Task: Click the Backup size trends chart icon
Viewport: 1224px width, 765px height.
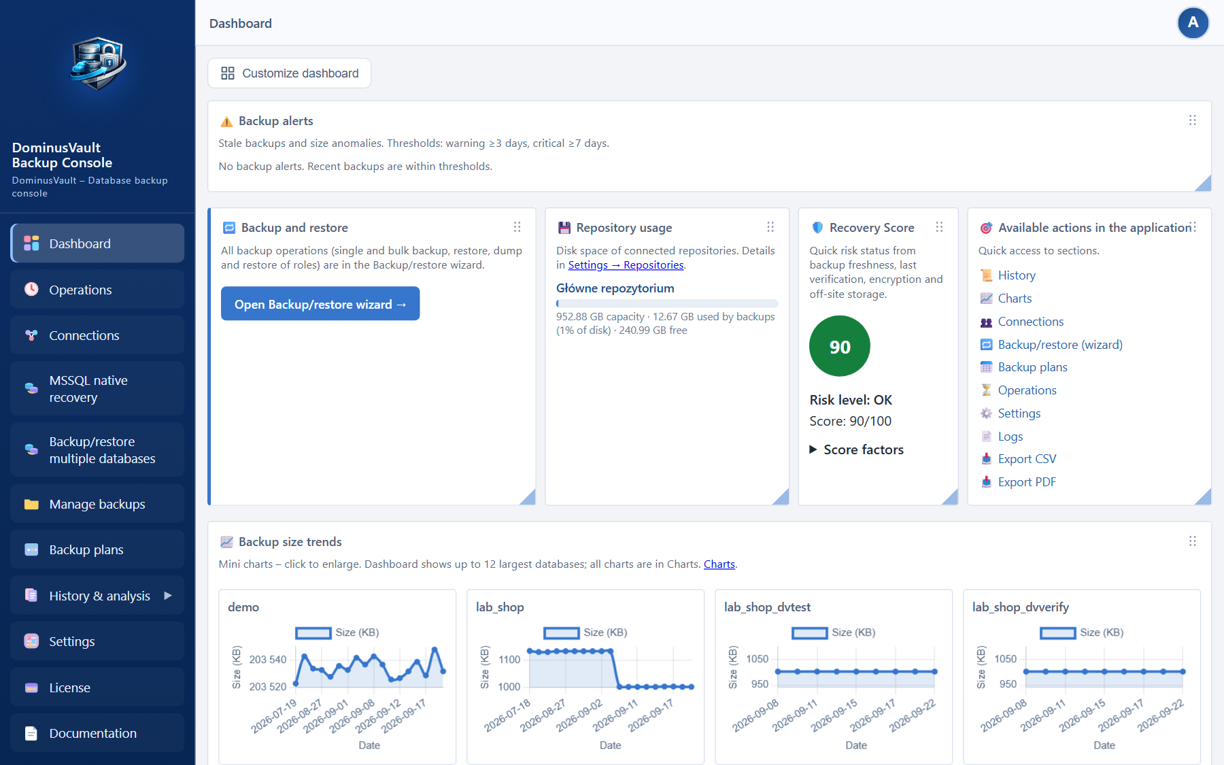Action: 226,542
